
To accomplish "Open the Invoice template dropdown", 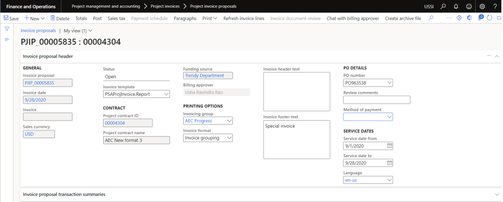I will 166,94.
